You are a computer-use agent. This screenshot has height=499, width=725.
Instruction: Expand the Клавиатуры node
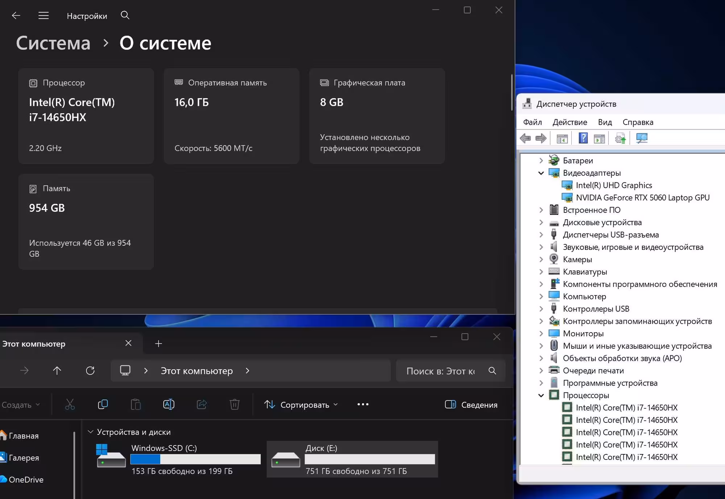[x=541, y=272]
